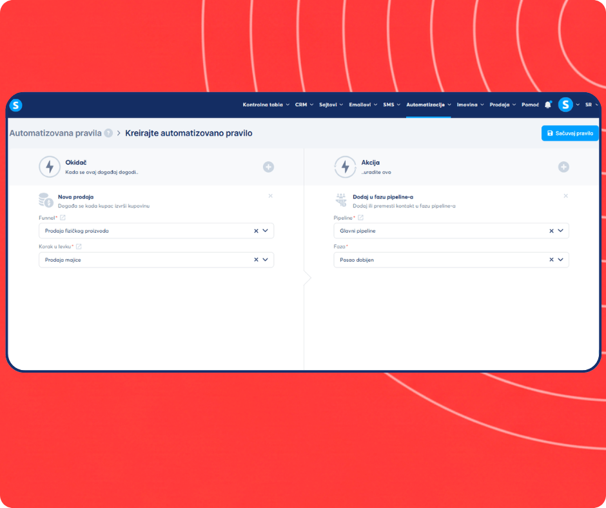Expand the chevron next to profile avatar
606x508 pixels.
(x=578, y=105)
